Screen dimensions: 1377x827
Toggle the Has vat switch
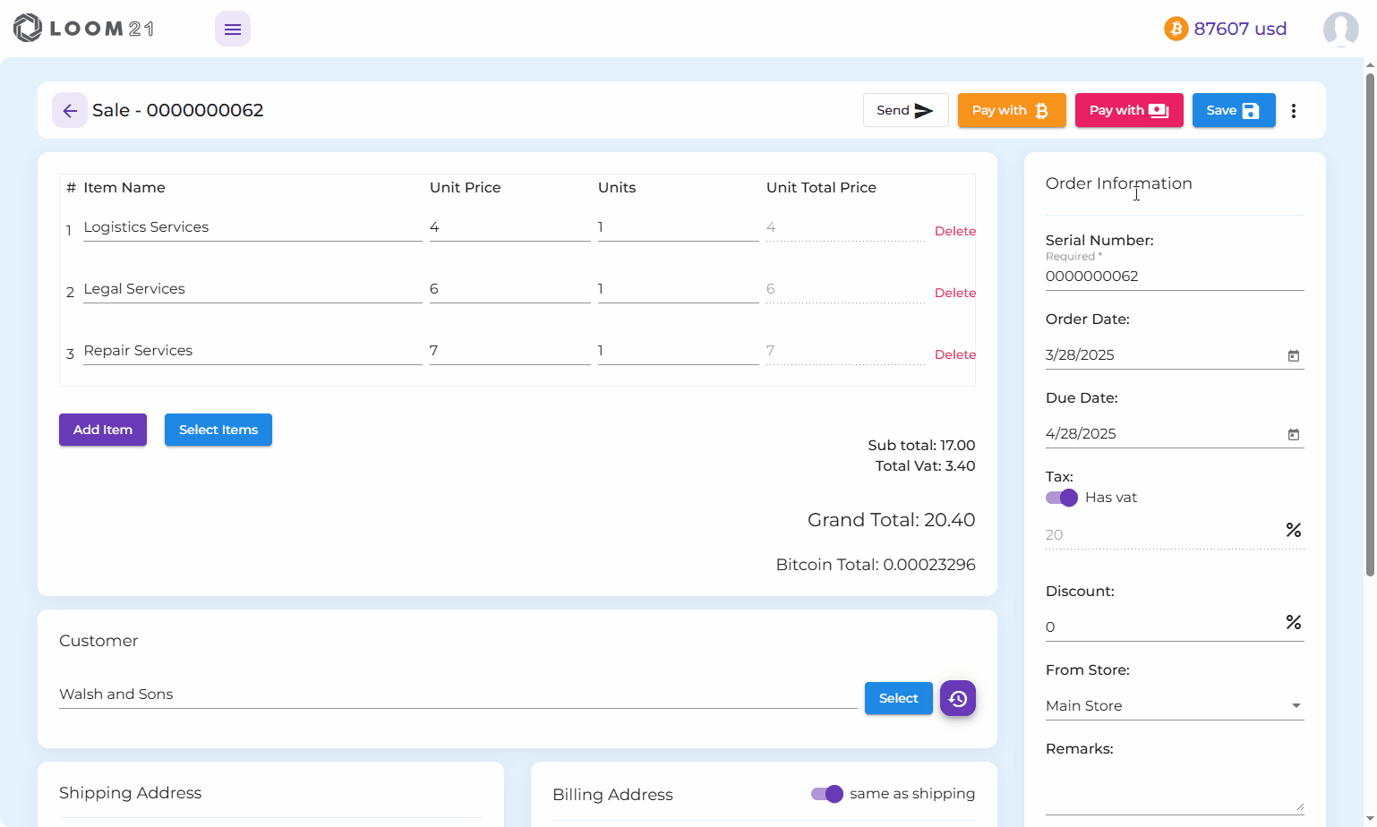coord(1062,498)
